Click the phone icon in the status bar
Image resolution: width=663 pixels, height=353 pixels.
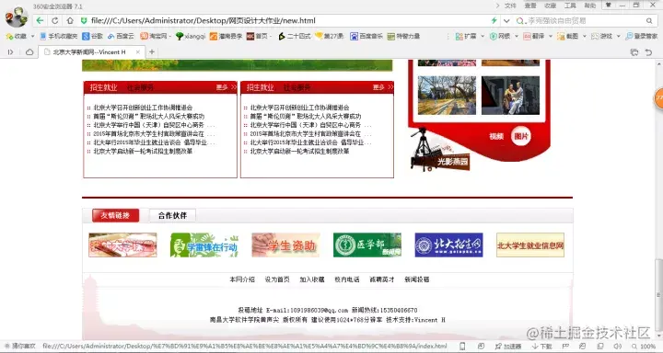coord(462,347)
